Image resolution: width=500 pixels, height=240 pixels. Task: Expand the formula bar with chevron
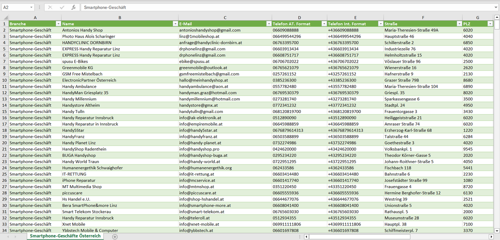496,7
